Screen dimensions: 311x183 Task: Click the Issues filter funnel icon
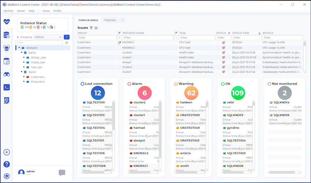[x=91, y=28]
